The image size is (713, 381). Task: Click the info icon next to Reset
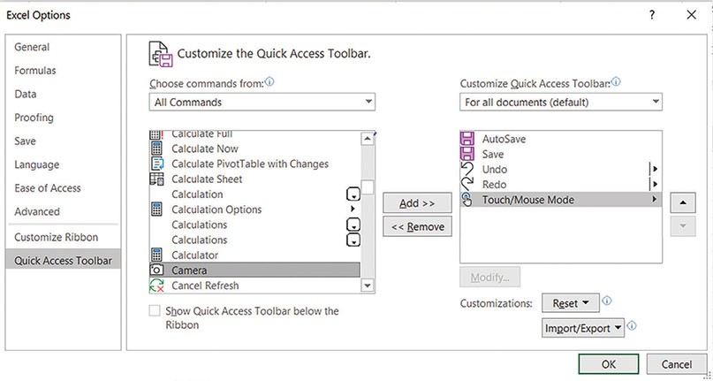[607, 301]
